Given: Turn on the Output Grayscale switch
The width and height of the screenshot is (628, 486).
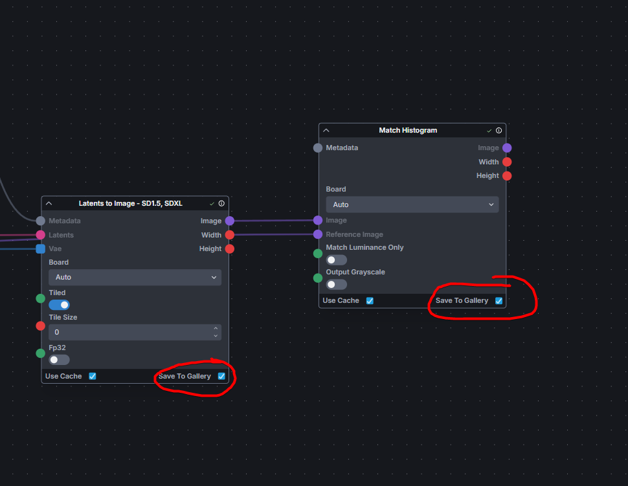Looking at the screenshot, I should point(336,284).
